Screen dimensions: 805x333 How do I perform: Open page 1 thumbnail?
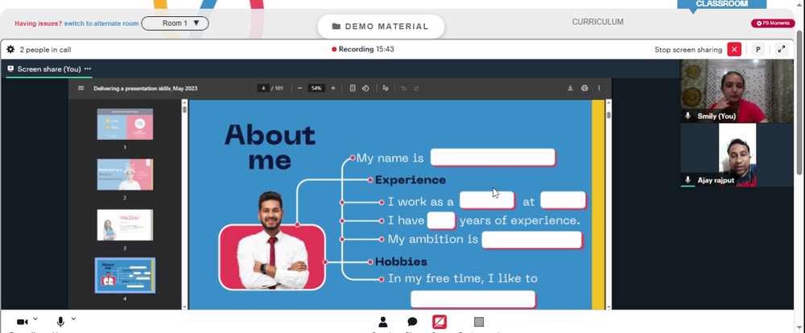tap(125, 124)
